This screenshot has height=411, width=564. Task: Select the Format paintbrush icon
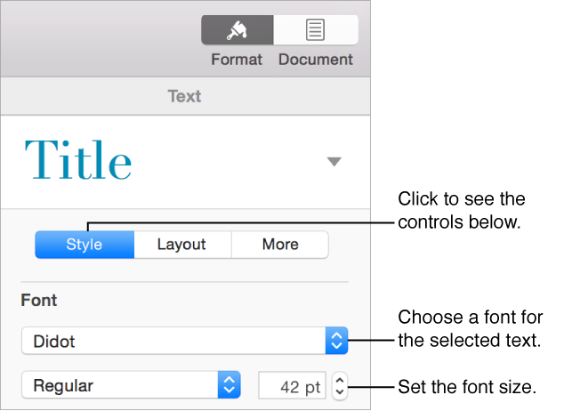point(237,30)
